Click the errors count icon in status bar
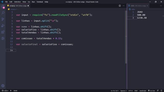This screenshot has width=164, height=92. (3, 91)
